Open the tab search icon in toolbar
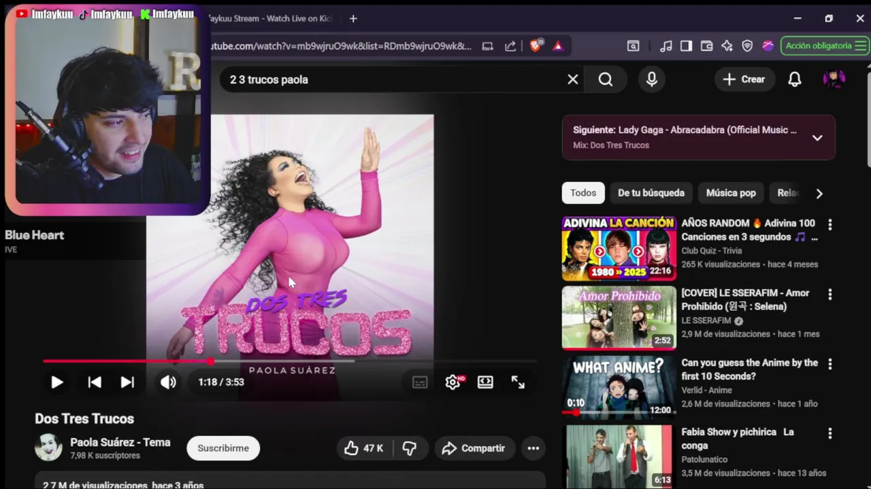 [x=634, y=46]
